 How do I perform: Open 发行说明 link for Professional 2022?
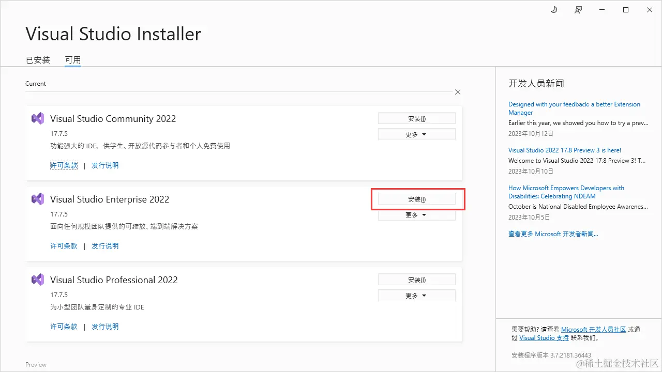tap(105, 327)
